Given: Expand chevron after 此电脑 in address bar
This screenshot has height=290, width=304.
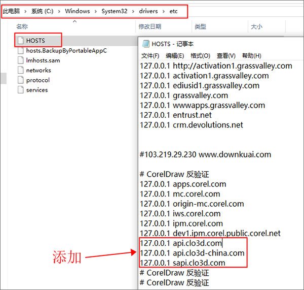Looking at the screenshot, I should (x=25, y=12).
